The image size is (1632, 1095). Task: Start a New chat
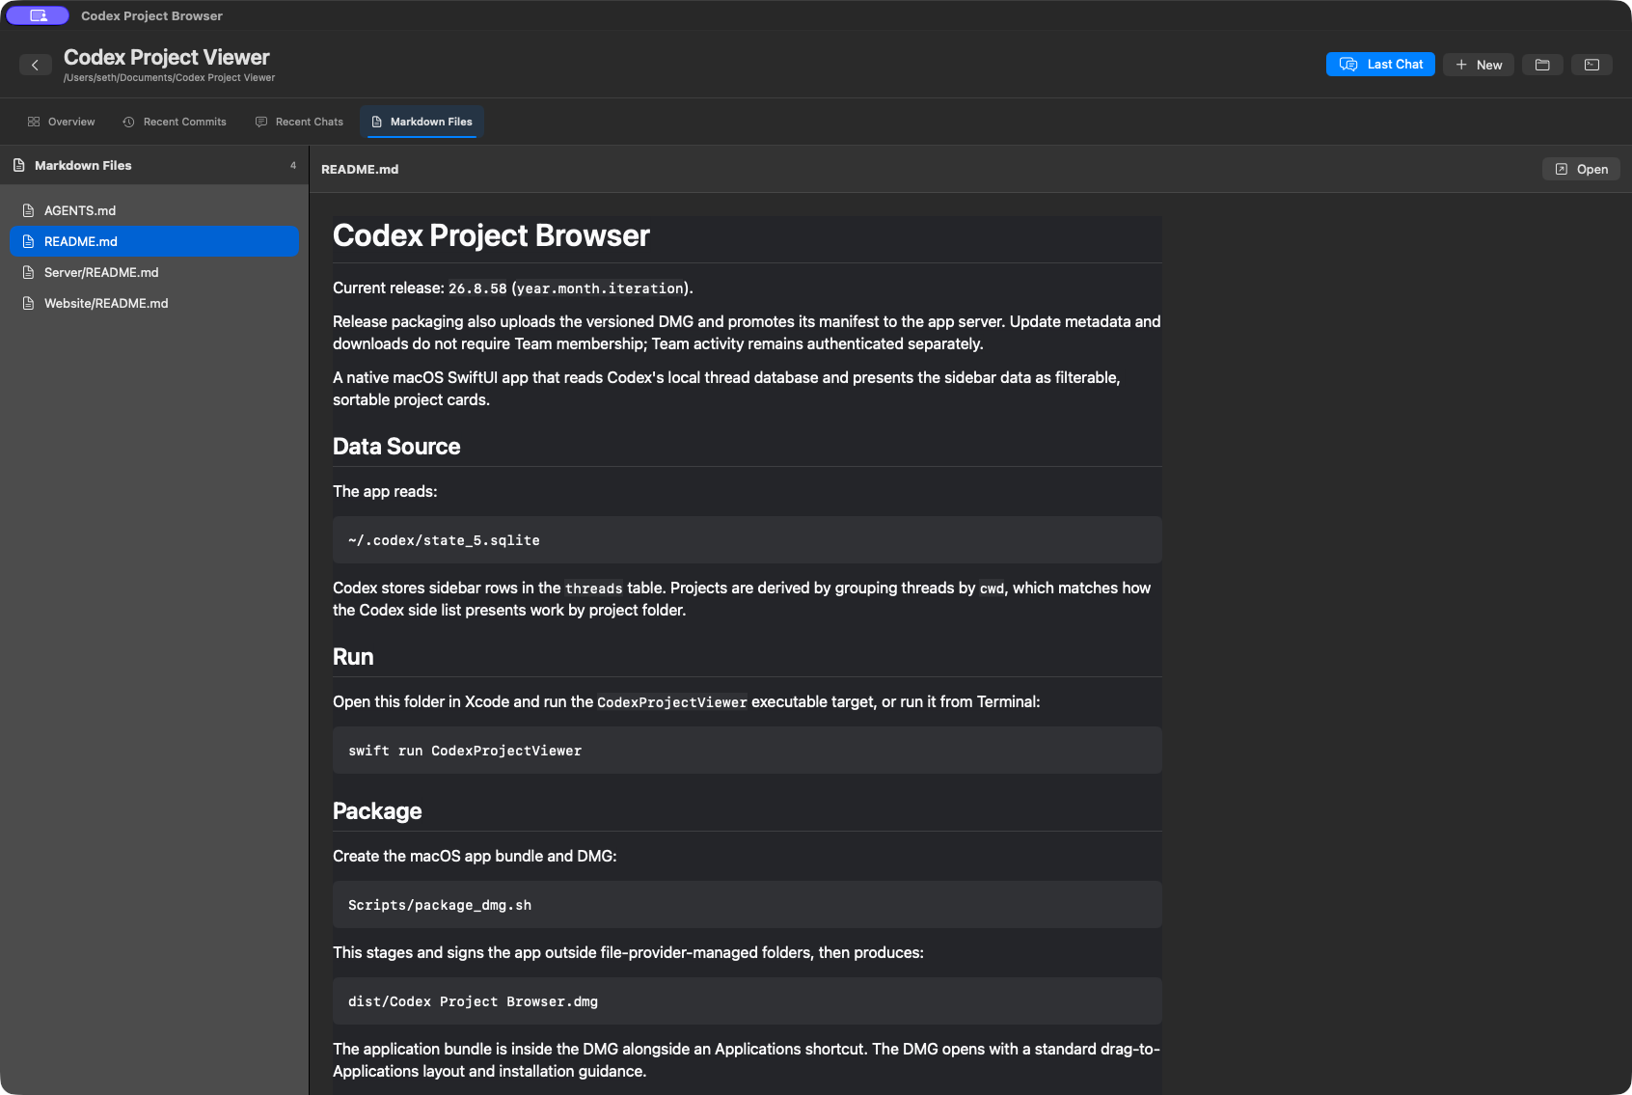coord(1479,65)
